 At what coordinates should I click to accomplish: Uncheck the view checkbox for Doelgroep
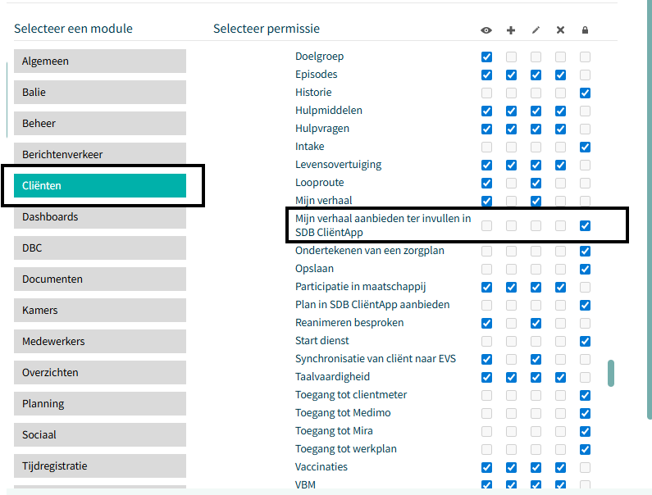(x=486, y=57)
